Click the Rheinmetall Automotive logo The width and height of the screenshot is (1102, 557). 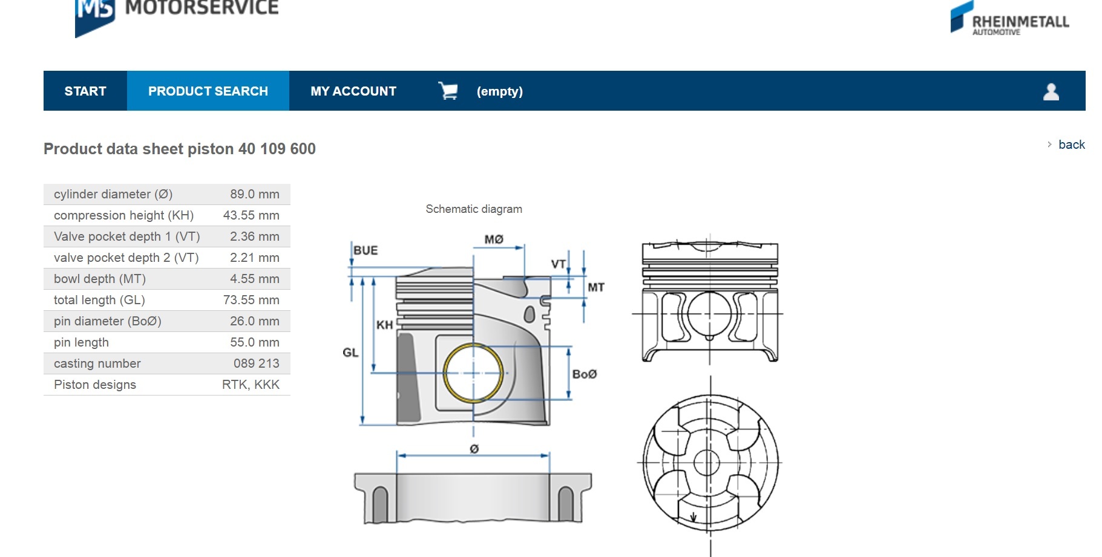1009,19
